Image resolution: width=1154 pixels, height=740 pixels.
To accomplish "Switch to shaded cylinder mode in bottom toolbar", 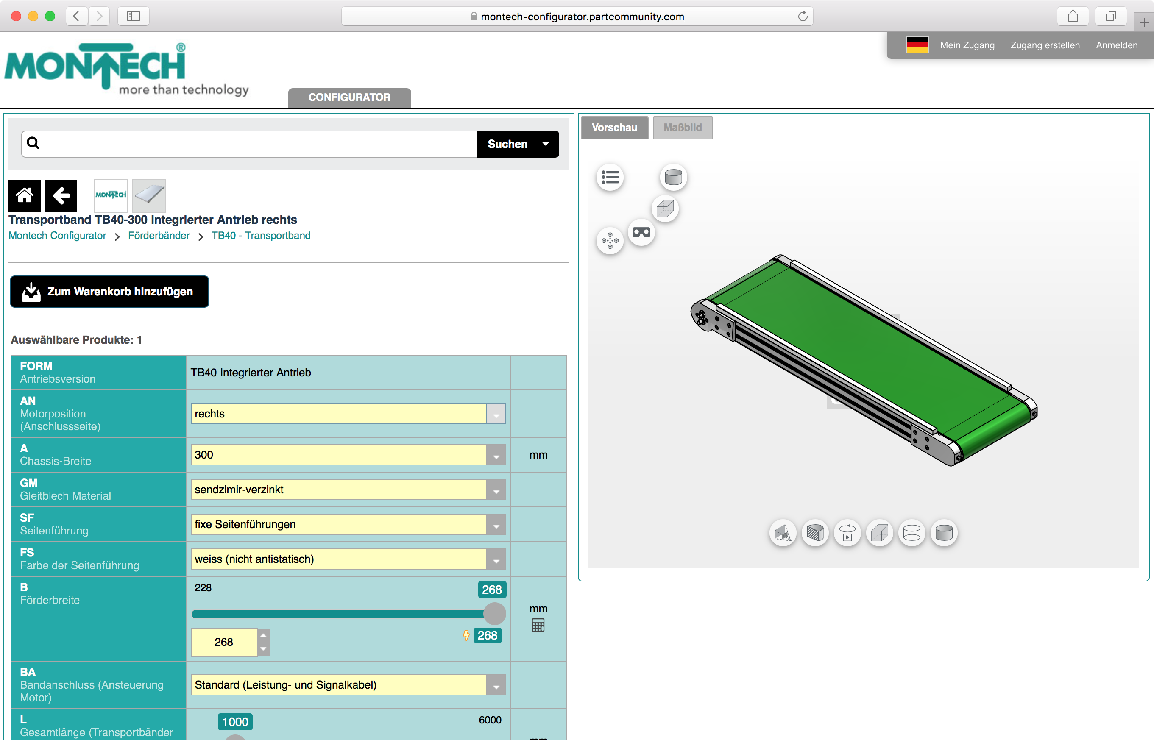I will 943,533.
